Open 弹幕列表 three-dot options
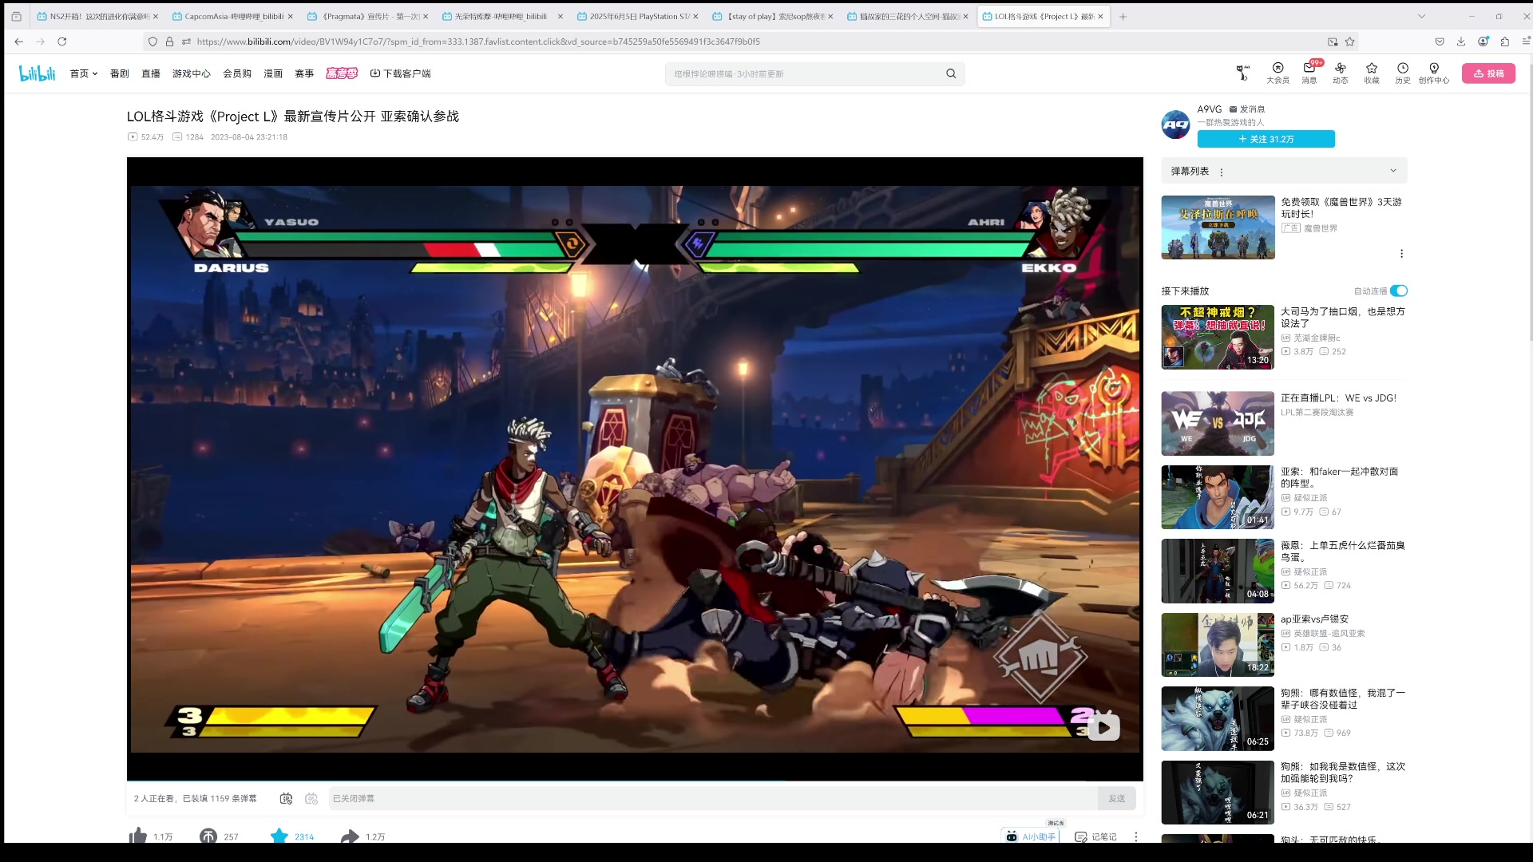1533x862 pixels. pyautogui.click(x=1222, y=172)
